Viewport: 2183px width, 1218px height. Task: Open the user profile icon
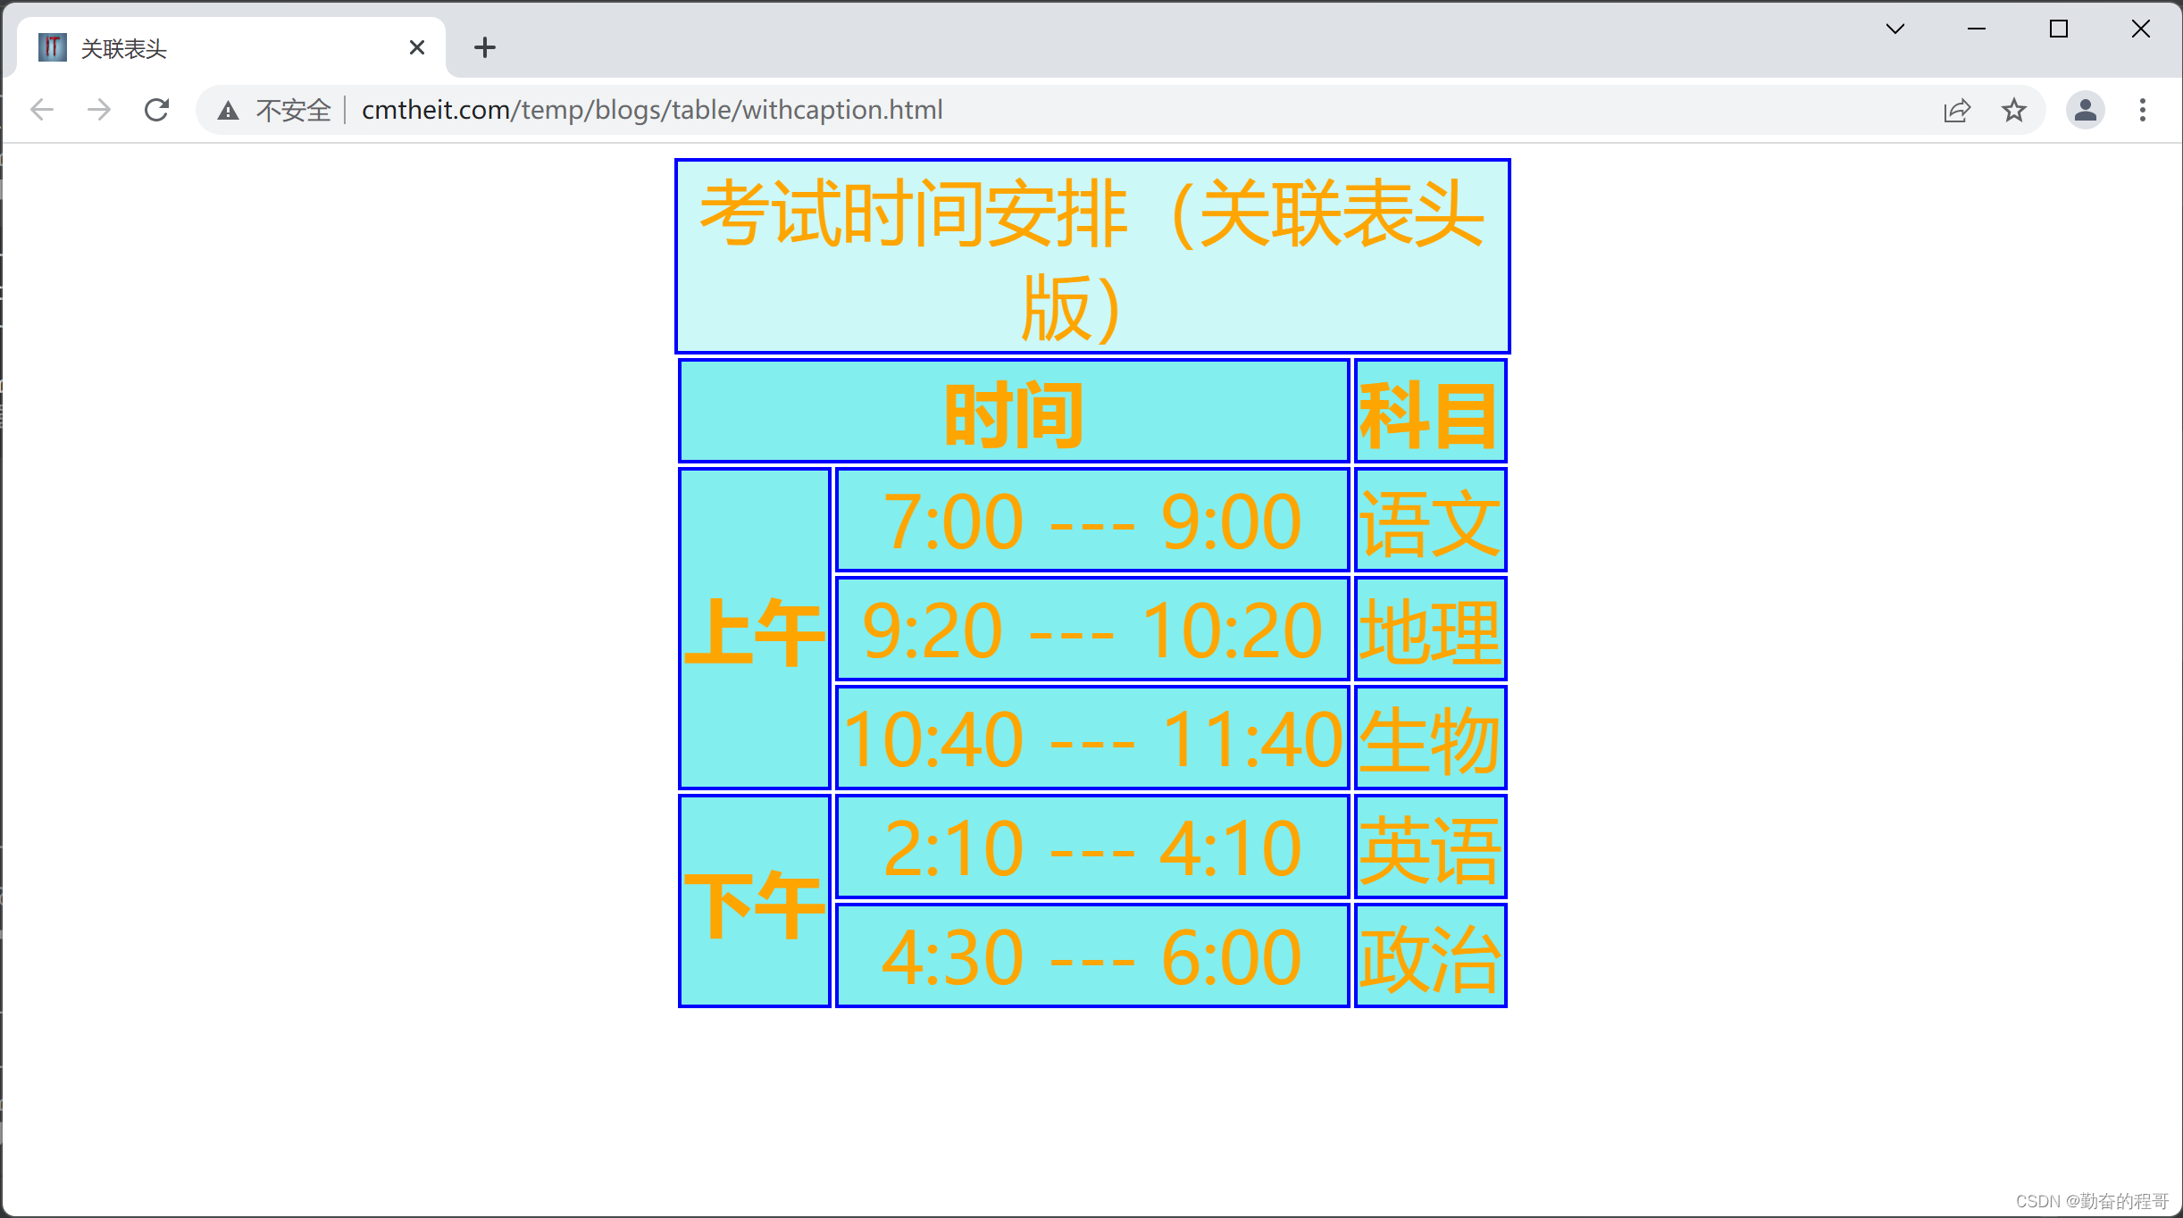click(2085, 110)
